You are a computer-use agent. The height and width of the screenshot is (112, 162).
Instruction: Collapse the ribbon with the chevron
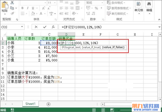[x=159, y=19]
